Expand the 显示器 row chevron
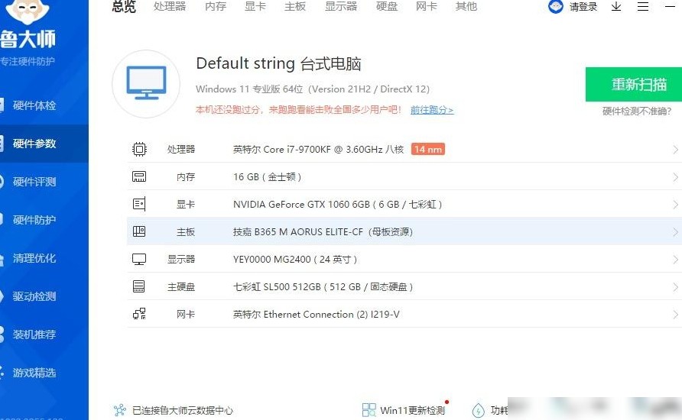Viewport: 682px width, 420px height. click(x=675, y=260)
